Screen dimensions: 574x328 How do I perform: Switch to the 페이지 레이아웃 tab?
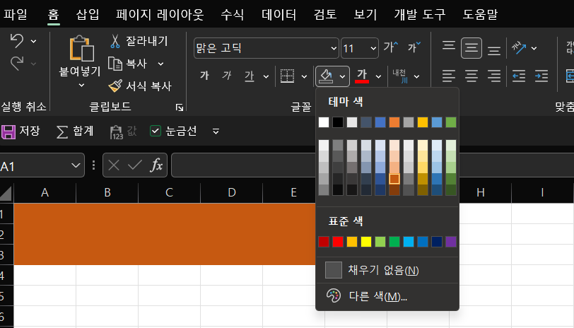(160, 14)
